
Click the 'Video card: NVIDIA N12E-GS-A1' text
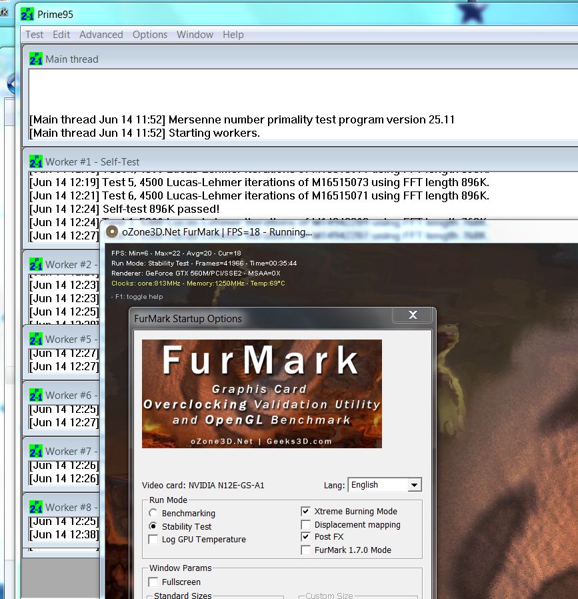(203, 485)
